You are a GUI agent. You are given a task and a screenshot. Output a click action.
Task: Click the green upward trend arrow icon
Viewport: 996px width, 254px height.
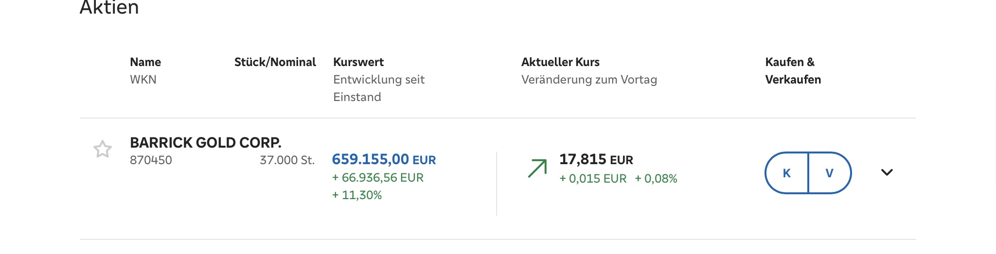537,168
